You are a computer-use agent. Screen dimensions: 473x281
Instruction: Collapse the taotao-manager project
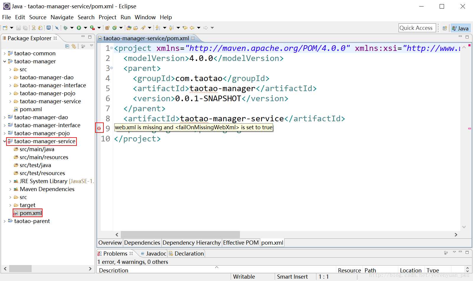tap(4, 62)
